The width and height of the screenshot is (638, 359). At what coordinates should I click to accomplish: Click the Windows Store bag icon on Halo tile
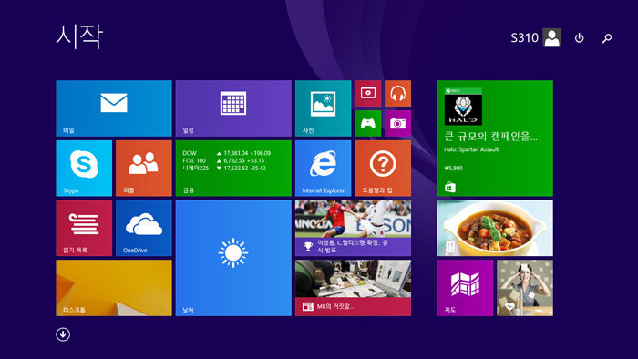[450, 187]
